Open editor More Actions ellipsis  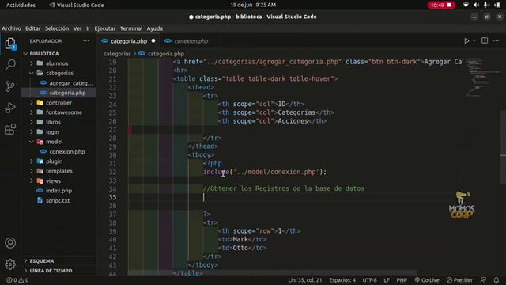coord(496,40)
